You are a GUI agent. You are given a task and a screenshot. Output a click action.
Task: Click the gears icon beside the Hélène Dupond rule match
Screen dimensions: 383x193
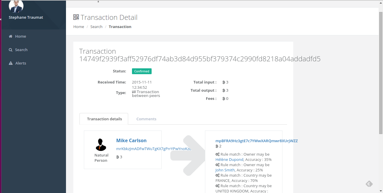pos(217,154)
